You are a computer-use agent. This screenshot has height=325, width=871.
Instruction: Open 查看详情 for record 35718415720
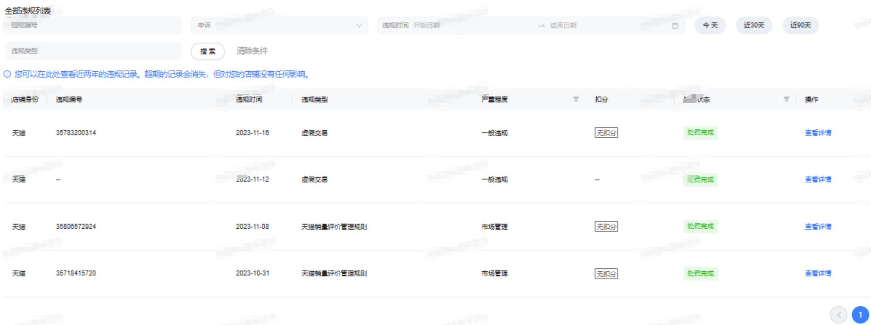(x=818, y=273)
